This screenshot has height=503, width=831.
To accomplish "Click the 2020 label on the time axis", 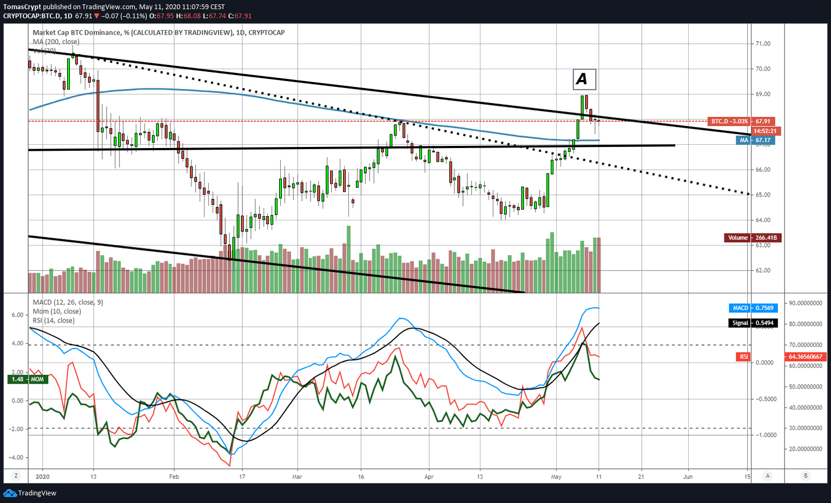I will (42, 477).
